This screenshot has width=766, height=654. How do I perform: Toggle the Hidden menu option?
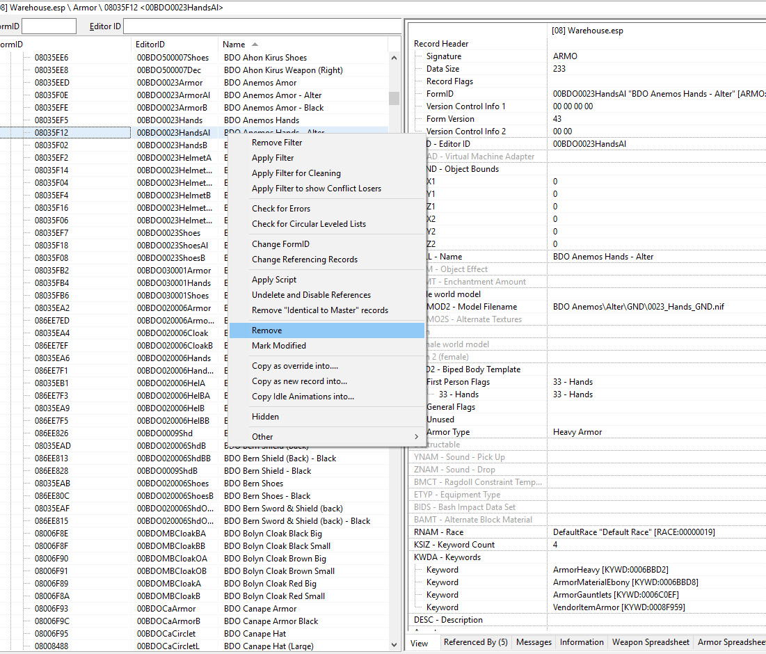pyautogui.click(x=265, y=417)
